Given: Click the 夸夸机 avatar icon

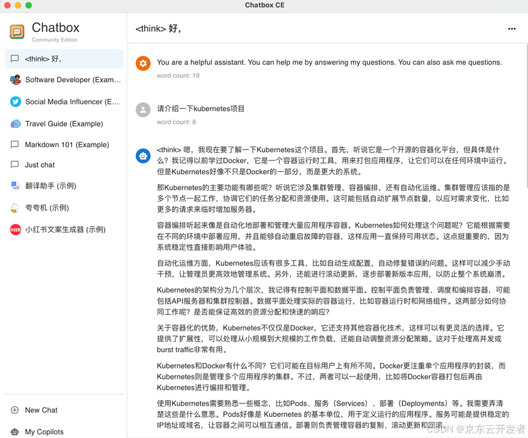Looking at the screenshot, I should click(x=14, y=208).
